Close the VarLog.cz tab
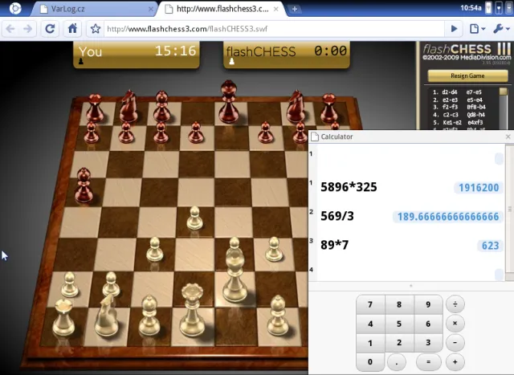This screenshot has width=514, height=375. pyautogui.click(x=150, y=9)
